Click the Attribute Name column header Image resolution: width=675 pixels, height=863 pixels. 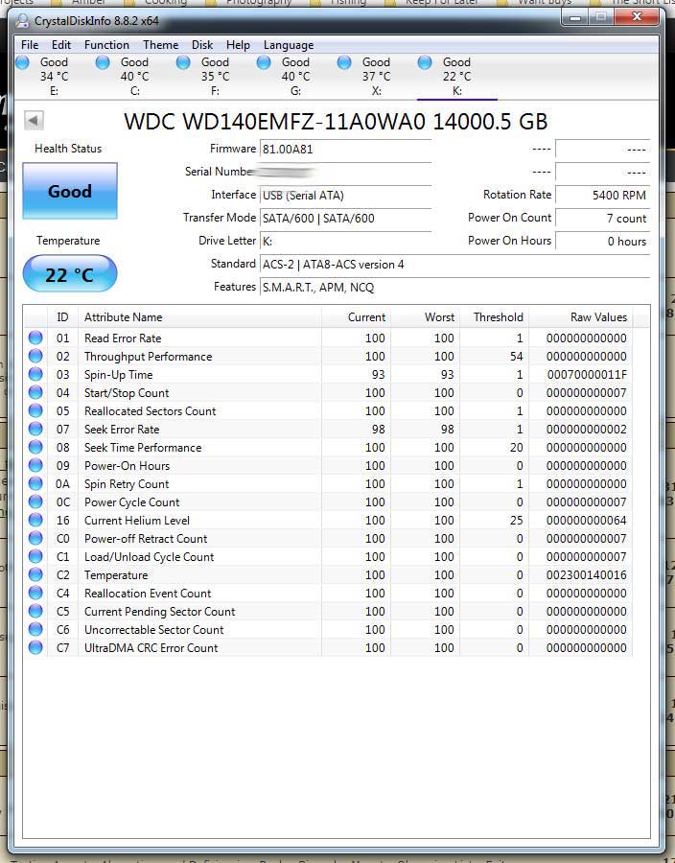click(199, 317)
